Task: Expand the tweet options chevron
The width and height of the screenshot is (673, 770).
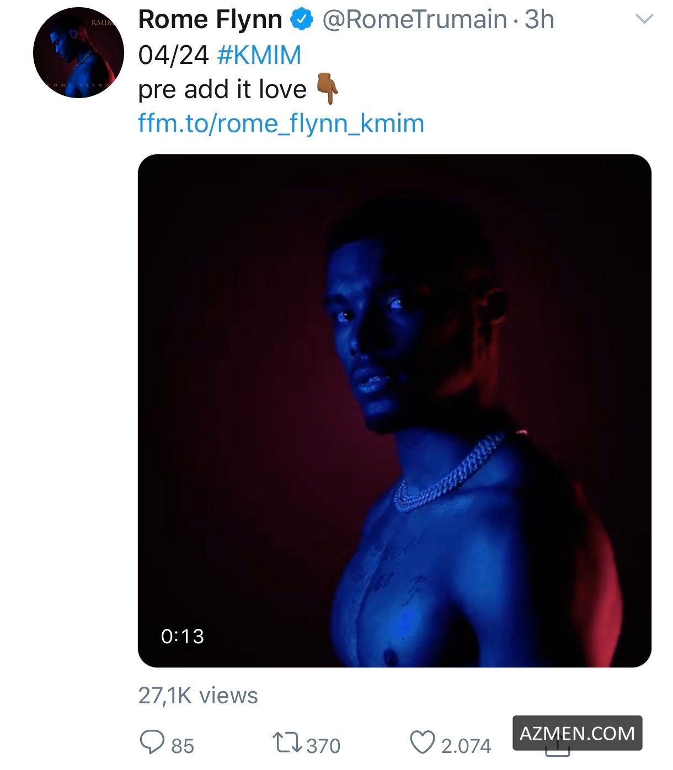Action: pyautogui.click(x=644, y=19)
